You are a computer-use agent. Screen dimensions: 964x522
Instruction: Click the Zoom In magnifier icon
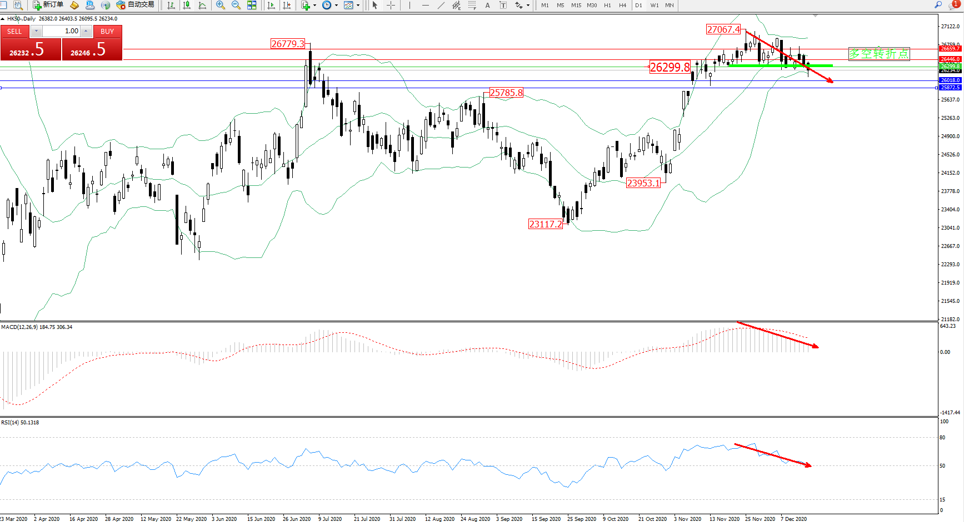[221, 5]
